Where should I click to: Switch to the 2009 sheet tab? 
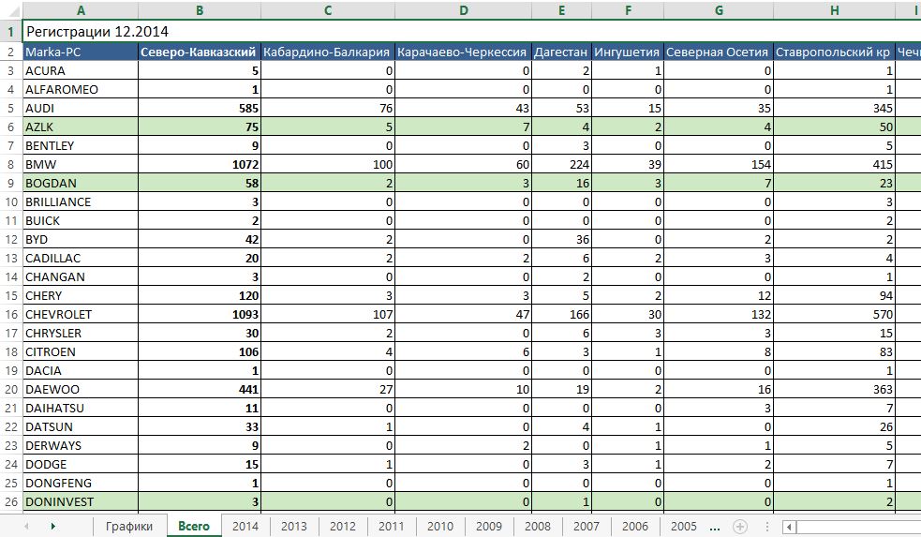tap(489, 527)
